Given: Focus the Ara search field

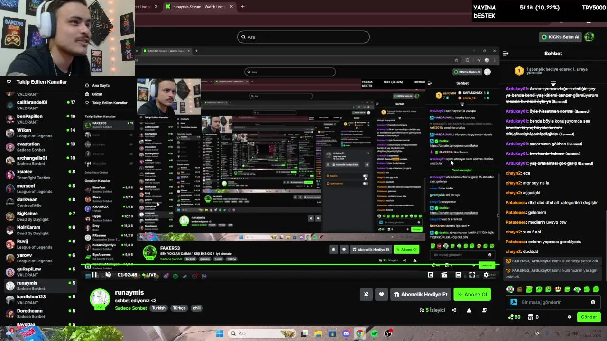Looking at the screenshot, I should coord(303,37).
